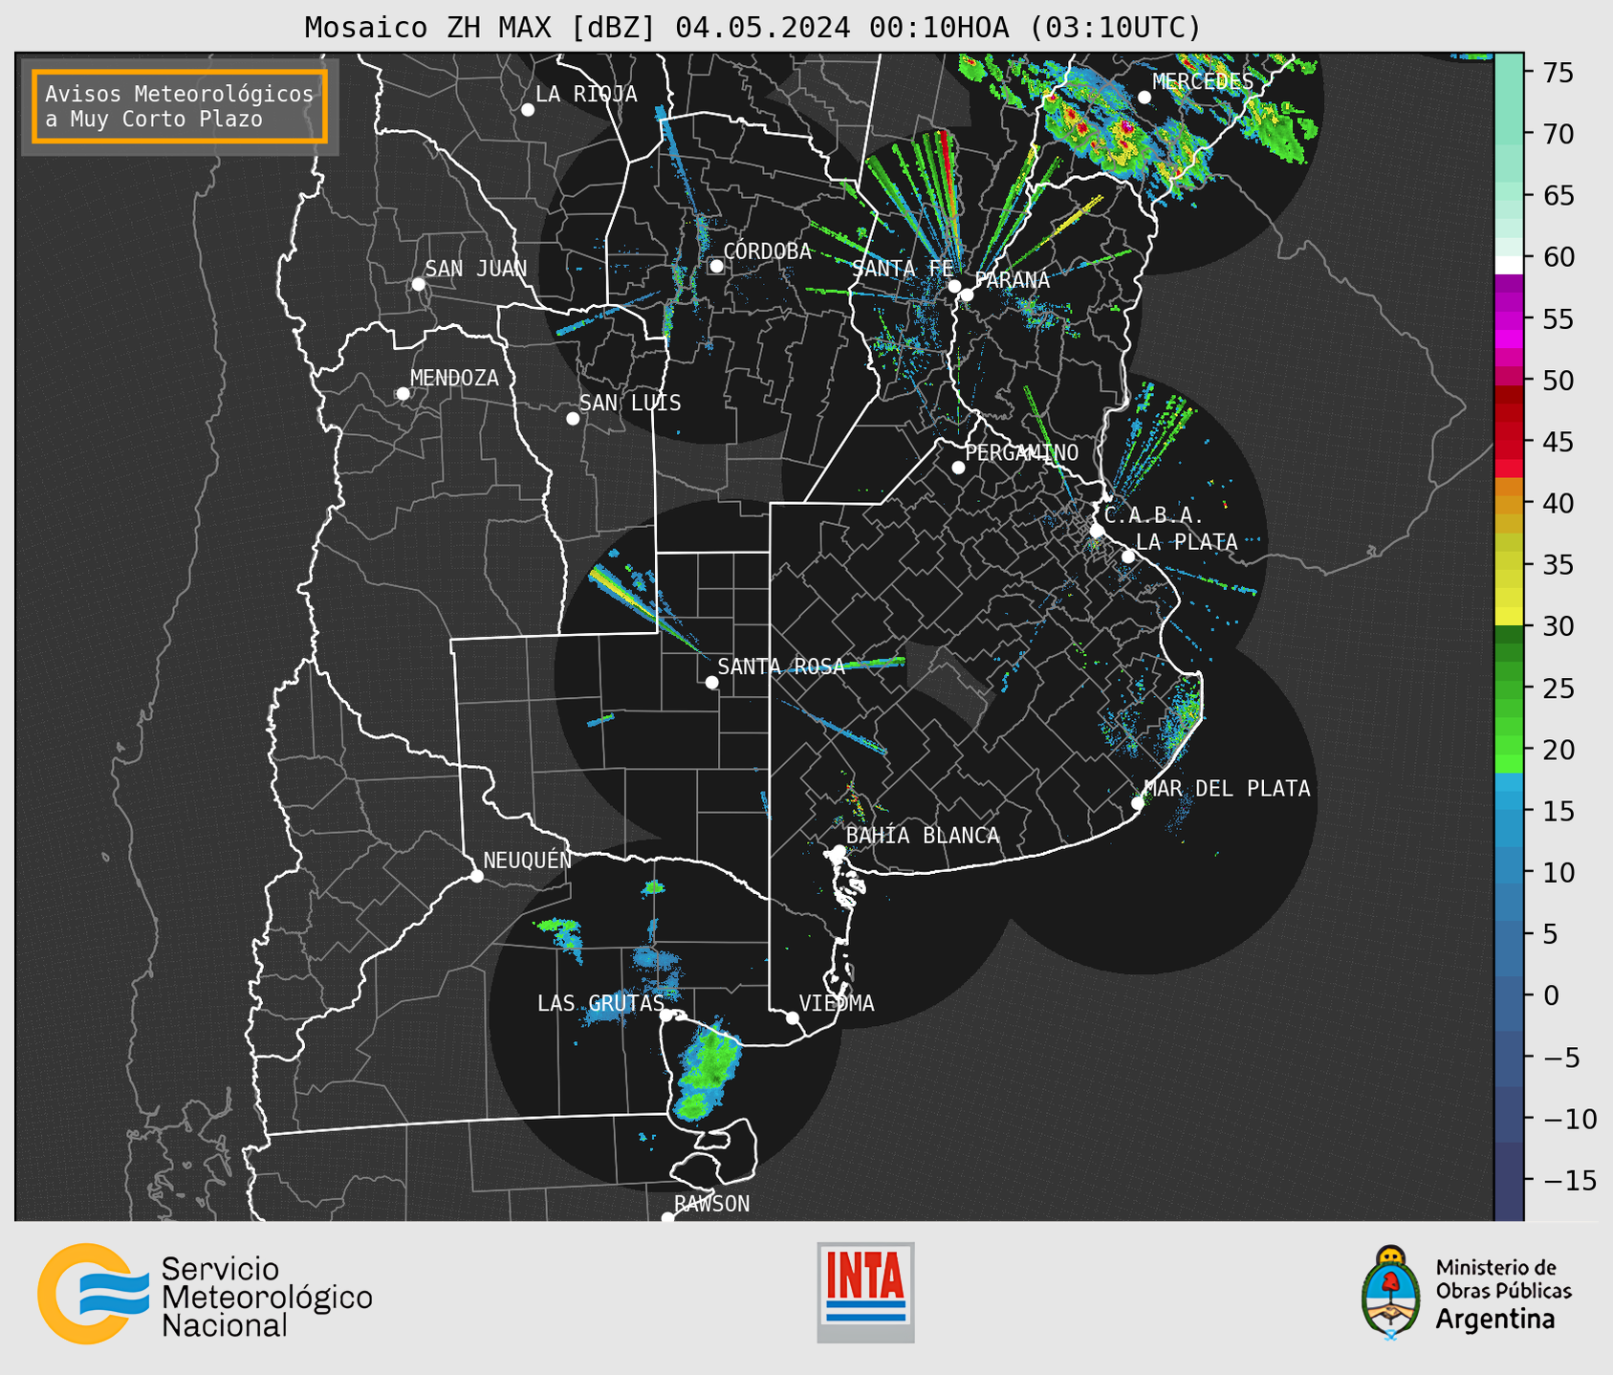This screenshot has width=1613, height=1375.
Task: Click the orange 40 dBZ colorbar band
Action: point(1509,503)
